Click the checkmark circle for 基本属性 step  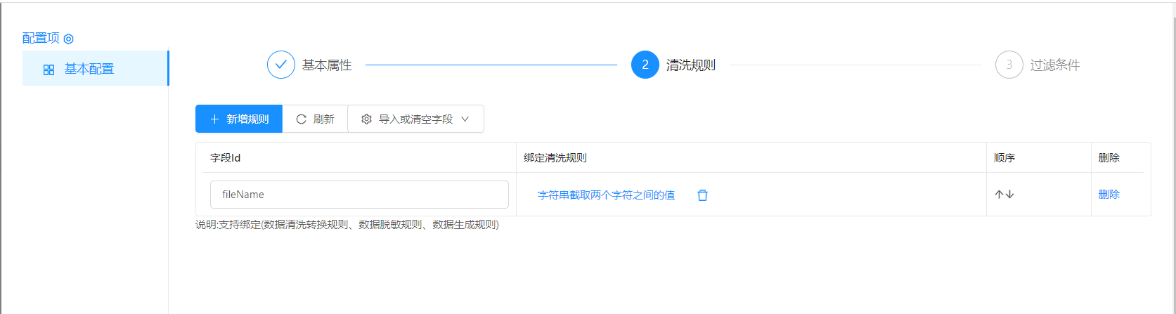click(280, 65)
